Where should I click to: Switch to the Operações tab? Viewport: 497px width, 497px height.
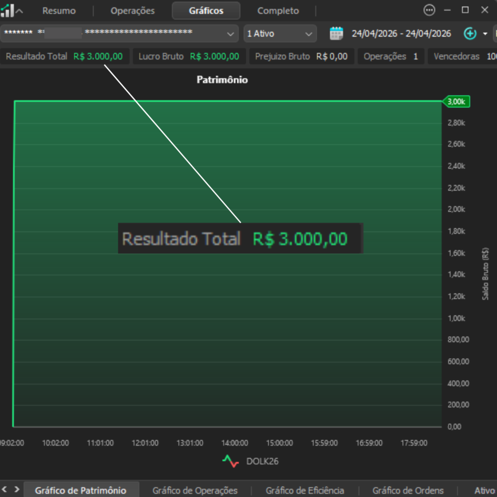coord(133,11)
